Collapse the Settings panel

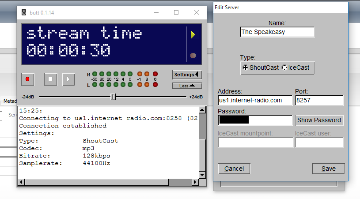click(187, 75)
